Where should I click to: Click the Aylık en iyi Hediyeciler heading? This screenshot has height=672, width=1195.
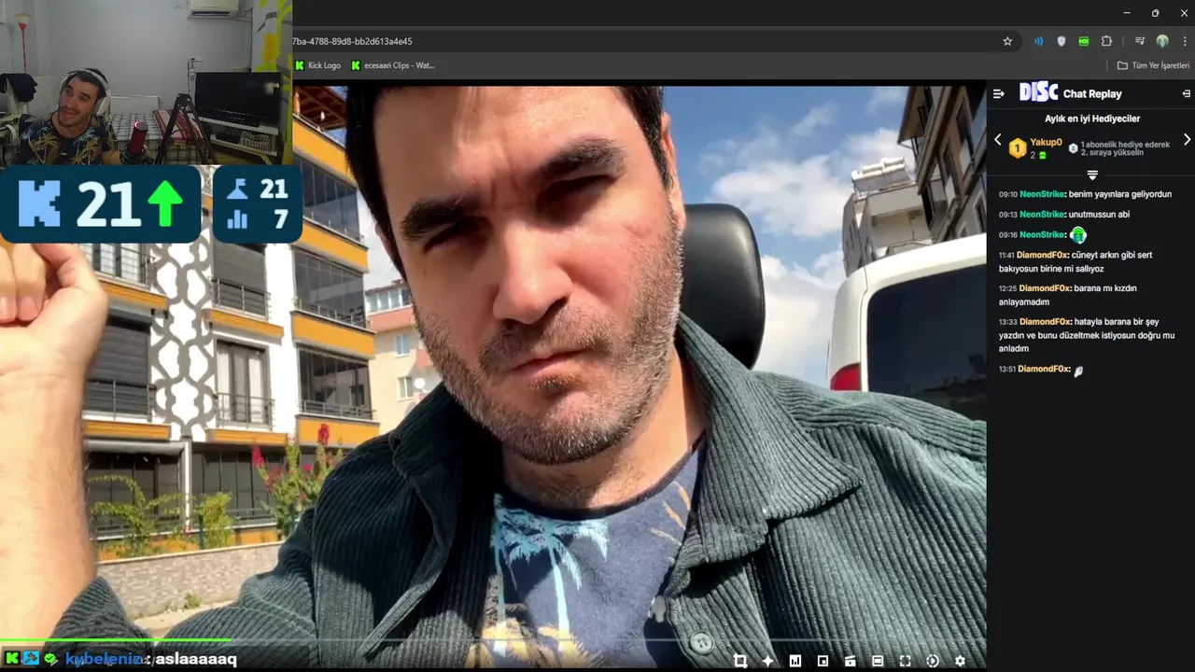[x=1092, y=119]
